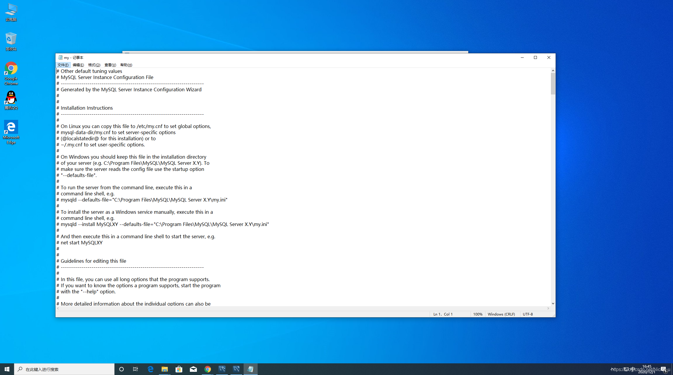This screenshot has height=375, width=673.
Task: Open the 编辑(E) menu
Action: point(78,65)
